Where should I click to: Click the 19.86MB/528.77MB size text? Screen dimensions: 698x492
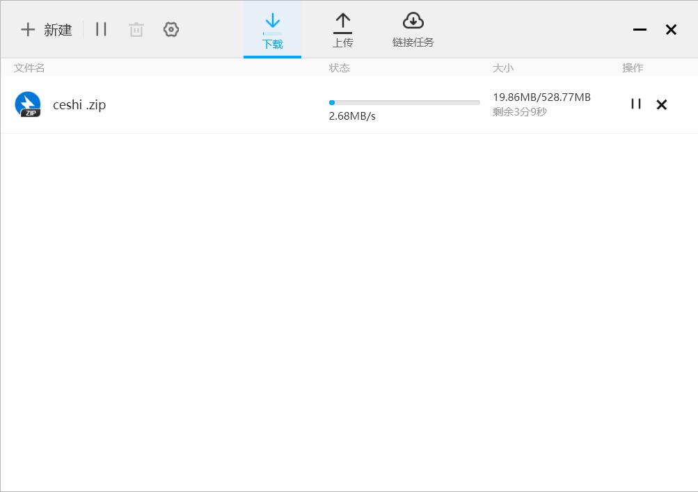pos(541,97)
